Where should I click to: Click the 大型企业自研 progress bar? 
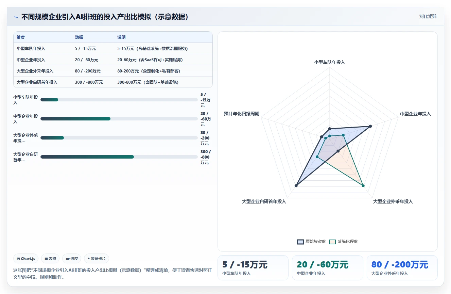[x=119, y=157]
